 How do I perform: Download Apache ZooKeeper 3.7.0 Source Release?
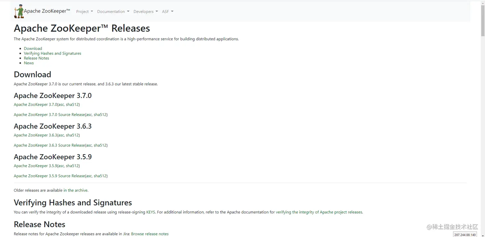point(49,115)
